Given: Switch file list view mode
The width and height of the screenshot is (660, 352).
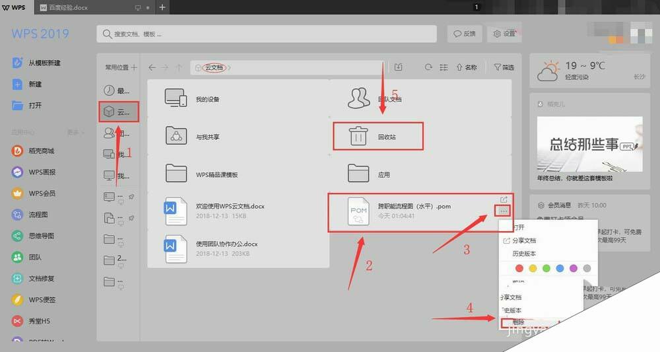Looking at the screenshot, I should point(444,67).
